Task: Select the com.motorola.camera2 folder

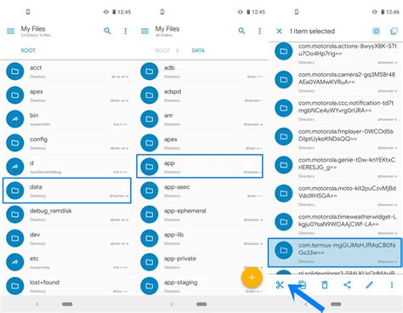Action: coord(336,82)
